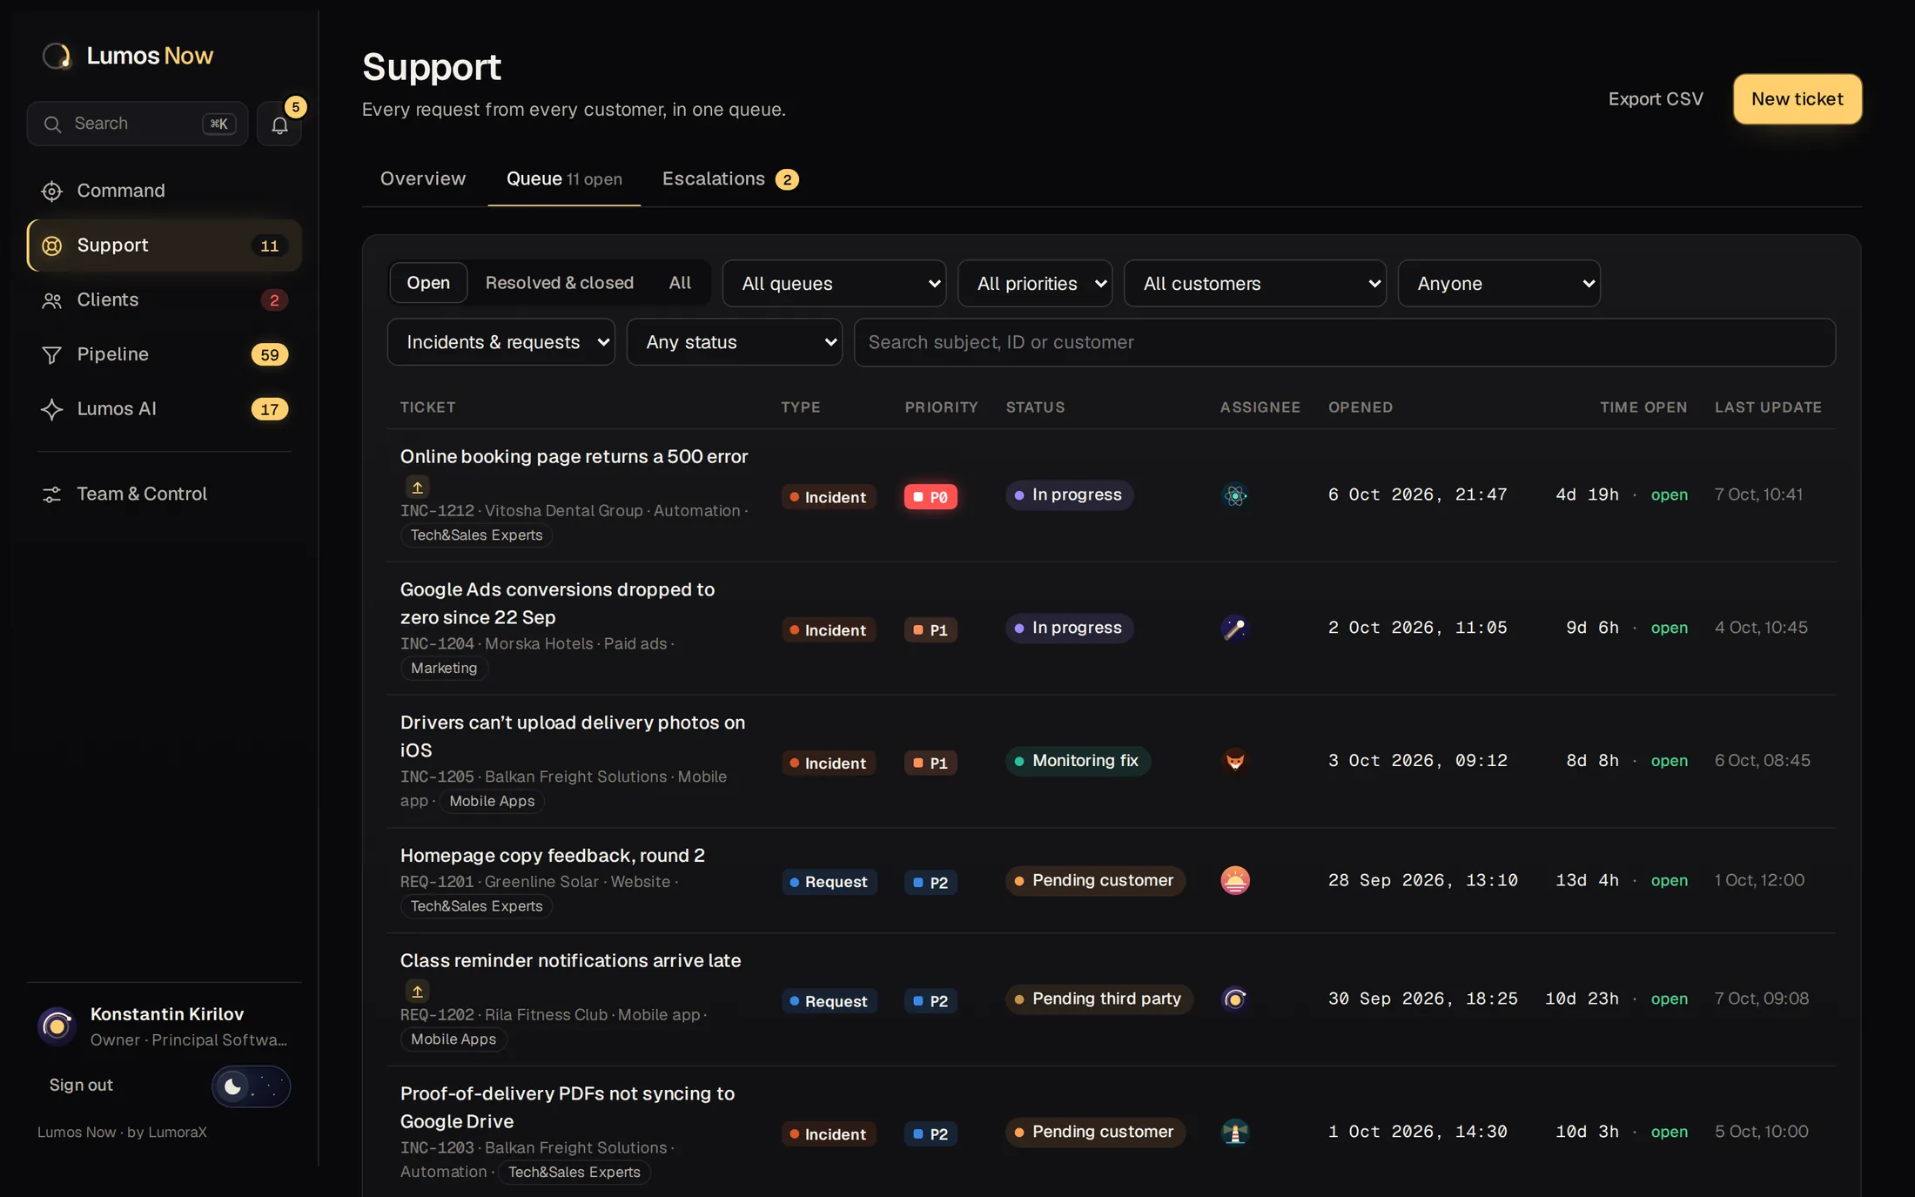Expand the All customers dropdown
This screenshot has width=1915, height=1197.
click(x=1254, y=284)
